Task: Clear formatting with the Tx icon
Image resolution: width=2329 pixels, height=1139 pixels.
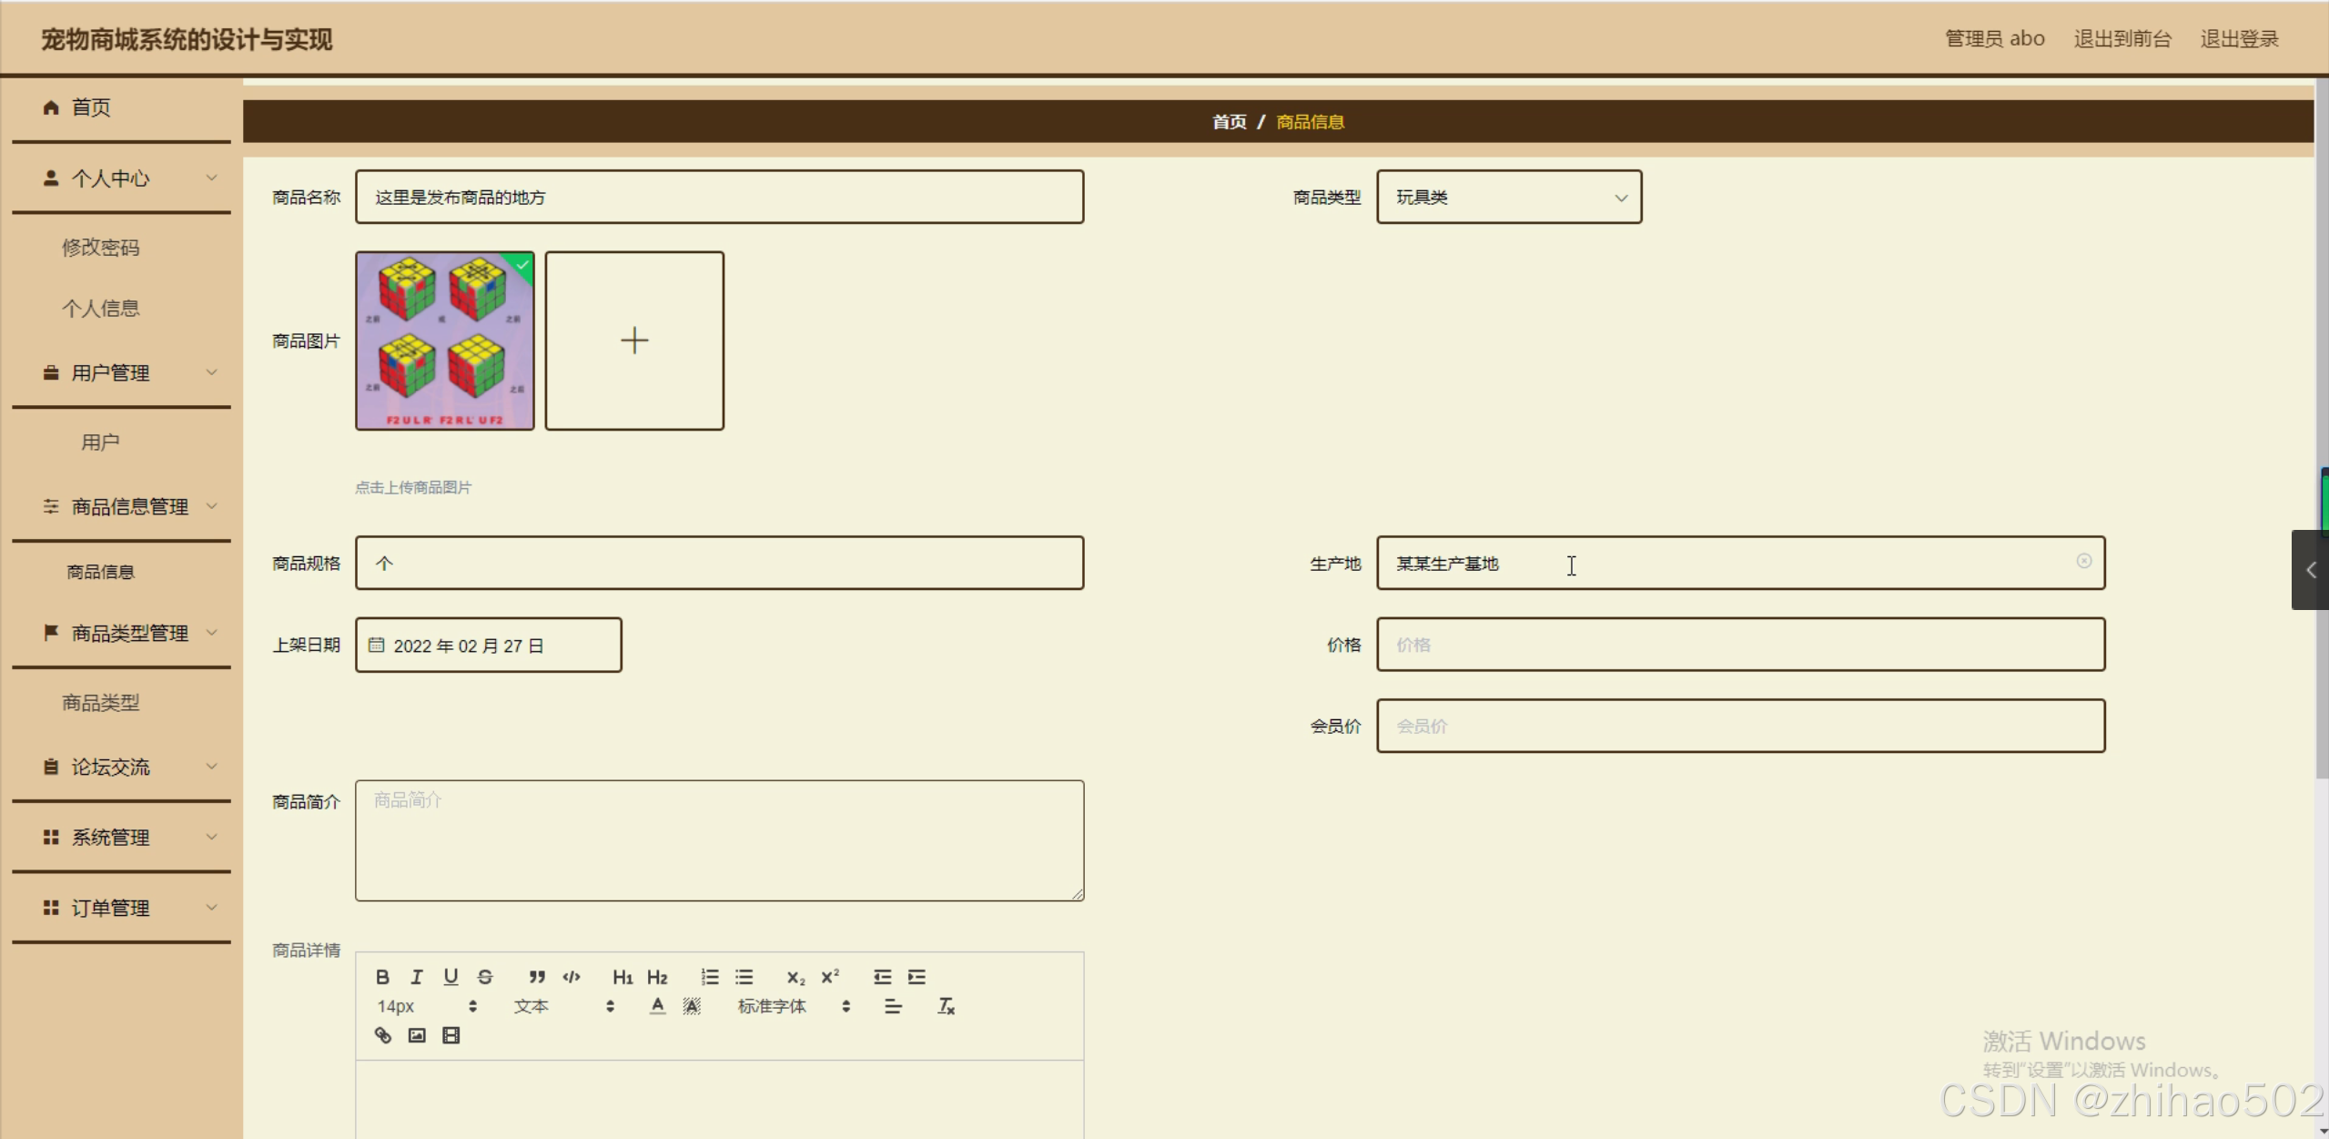Action: (x=946, y=1006)
